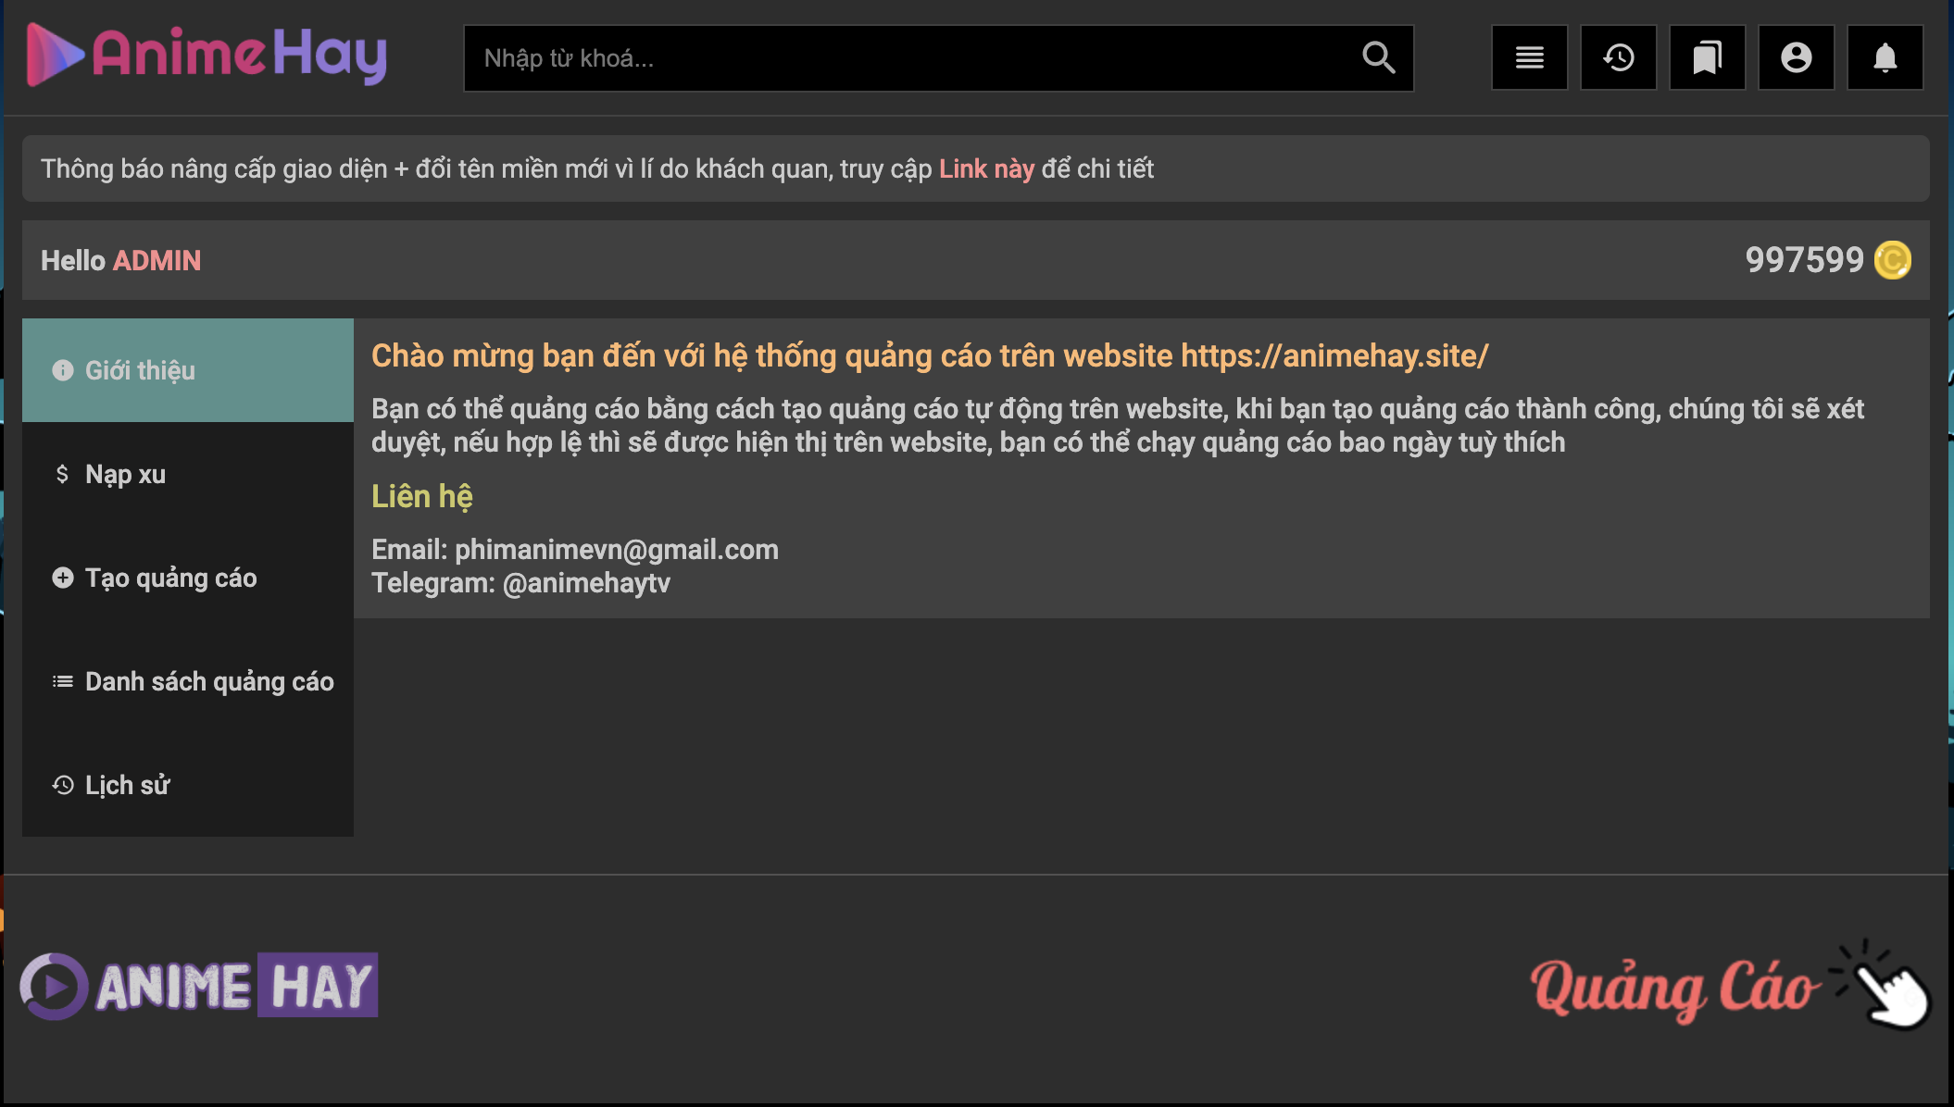
Task: Open Danh sách quảng cáo list
Action: 188,681
